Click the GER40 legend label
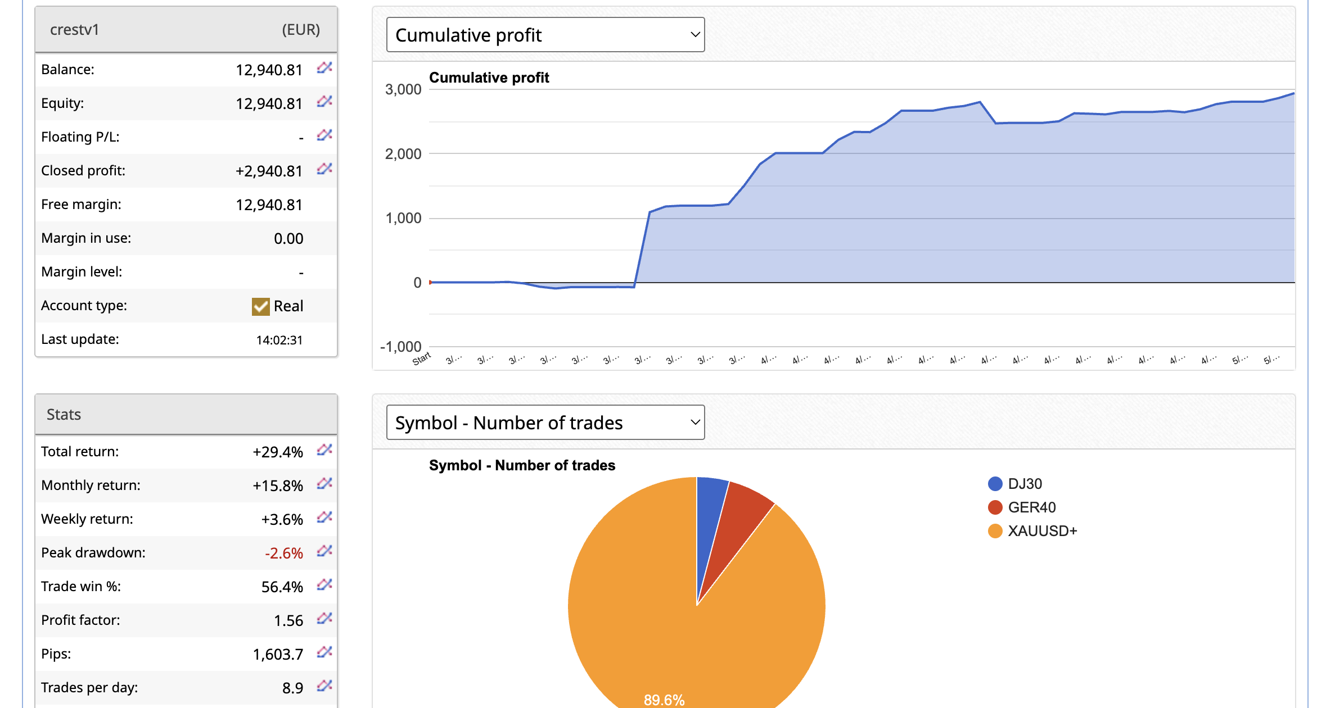Screen dimensions: 1326x708 click(x=1032, y=507)
